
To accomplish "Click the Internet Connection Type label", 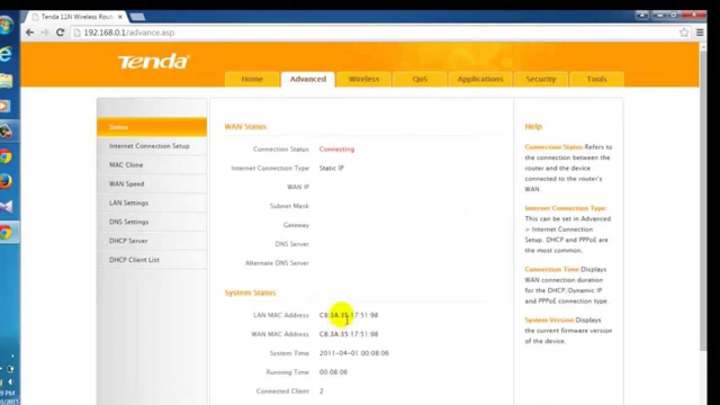I will (270, 168).
